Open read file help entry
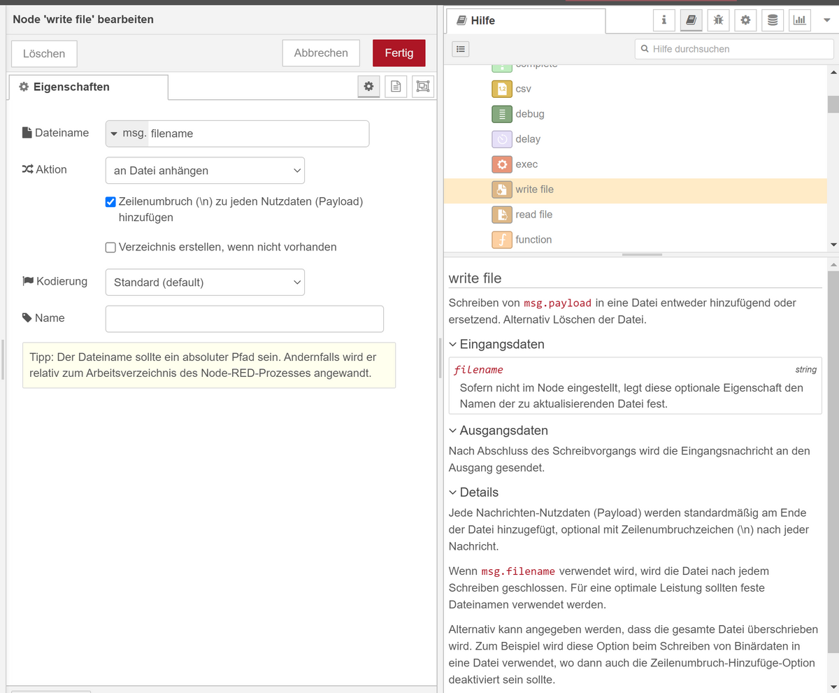 point(534,215)
